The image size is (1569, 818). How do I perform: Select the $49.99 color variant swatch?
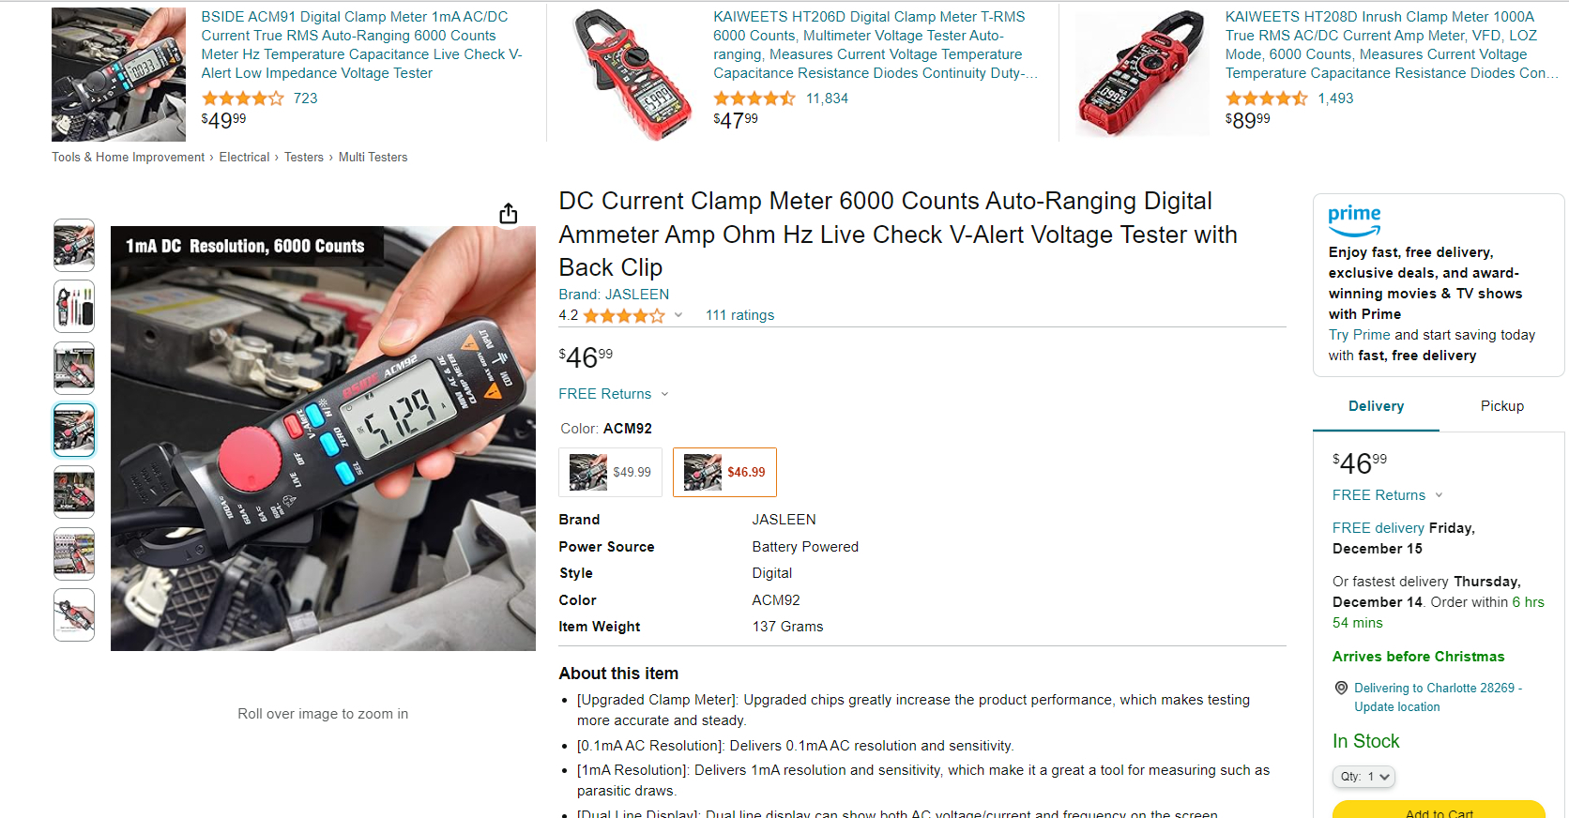pyautogui.click(x=611, y=472)
